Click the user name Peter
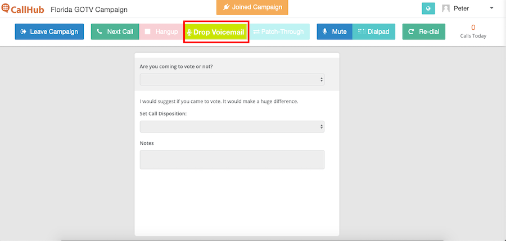 (462, 8)
